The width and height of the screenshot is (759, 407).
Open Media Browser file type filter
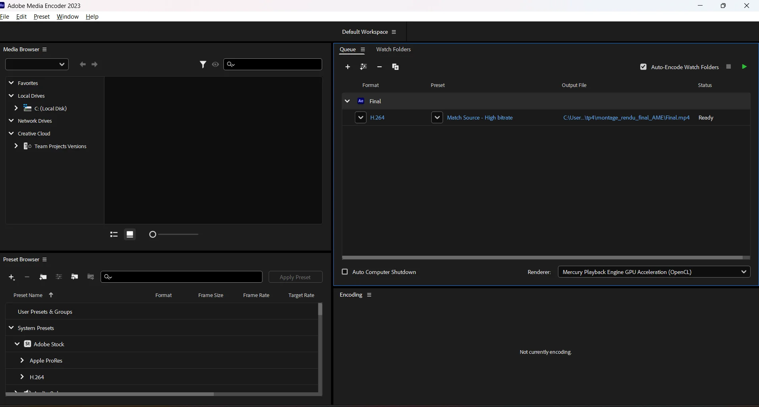point(203,64)
